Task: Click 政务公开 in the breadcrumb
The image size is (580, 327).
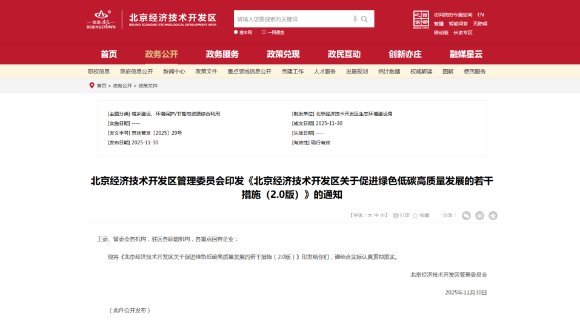Action: (x=122, y=86)
